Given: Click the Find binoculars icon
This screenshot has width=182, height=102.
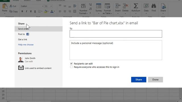Looking at the screenshot, I should [x=154, y=6].
